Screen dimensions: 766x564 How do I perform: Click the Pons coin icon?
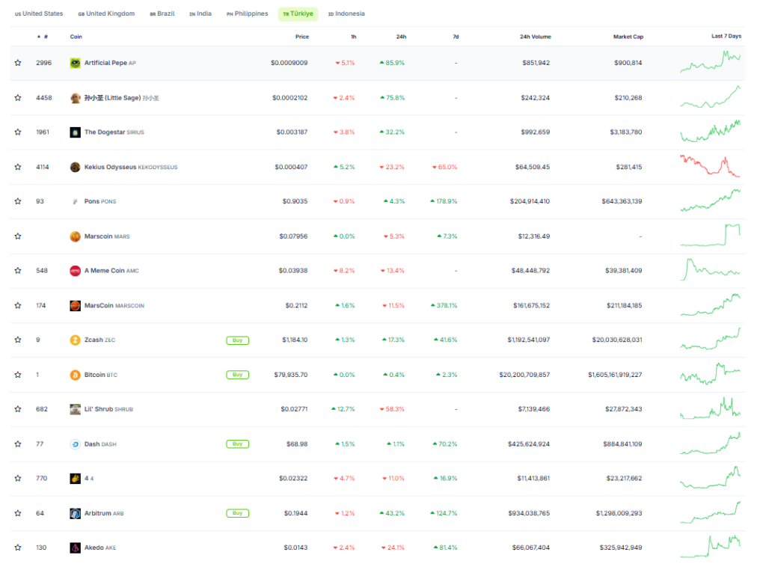point(76,201)
